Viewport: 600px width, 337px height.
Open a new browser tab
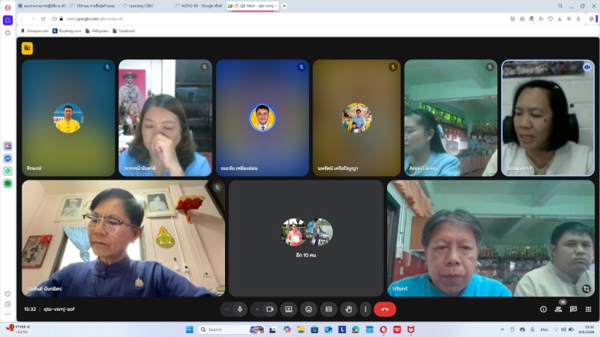(284, 6)
